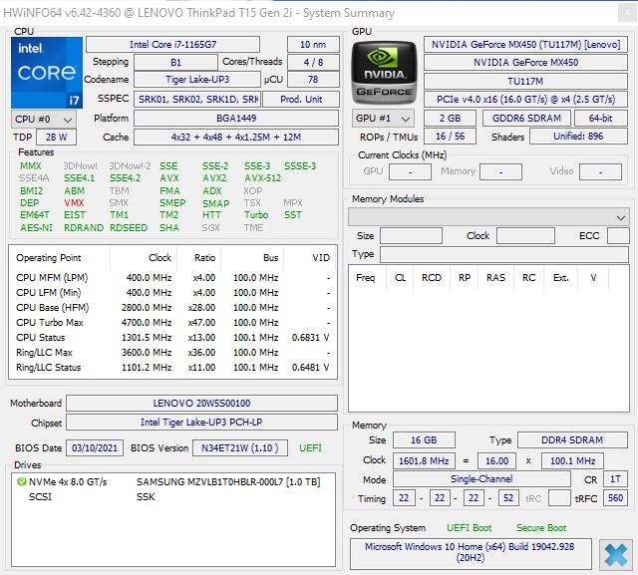The width and height of the screenshot is (638, 575).
Task: Click the green NVMe drive status icon
Action: click(x=21, y=482)
